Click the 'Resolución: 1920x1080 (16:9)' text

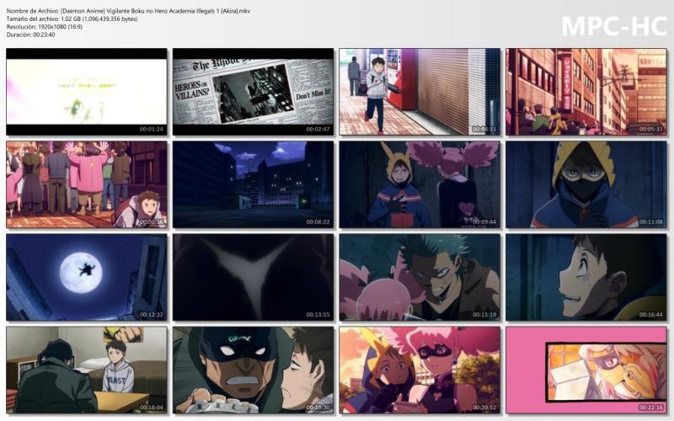(x=45, y=27)
